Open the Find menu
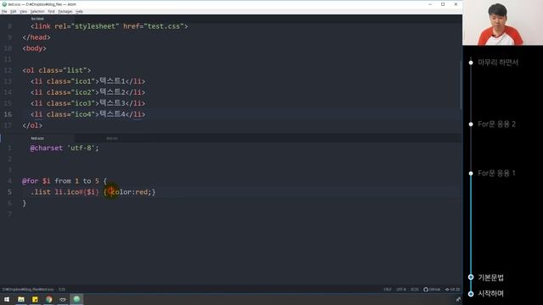This screenshot has width=543, height=305. pyautogui.click(x=51, y=11)
